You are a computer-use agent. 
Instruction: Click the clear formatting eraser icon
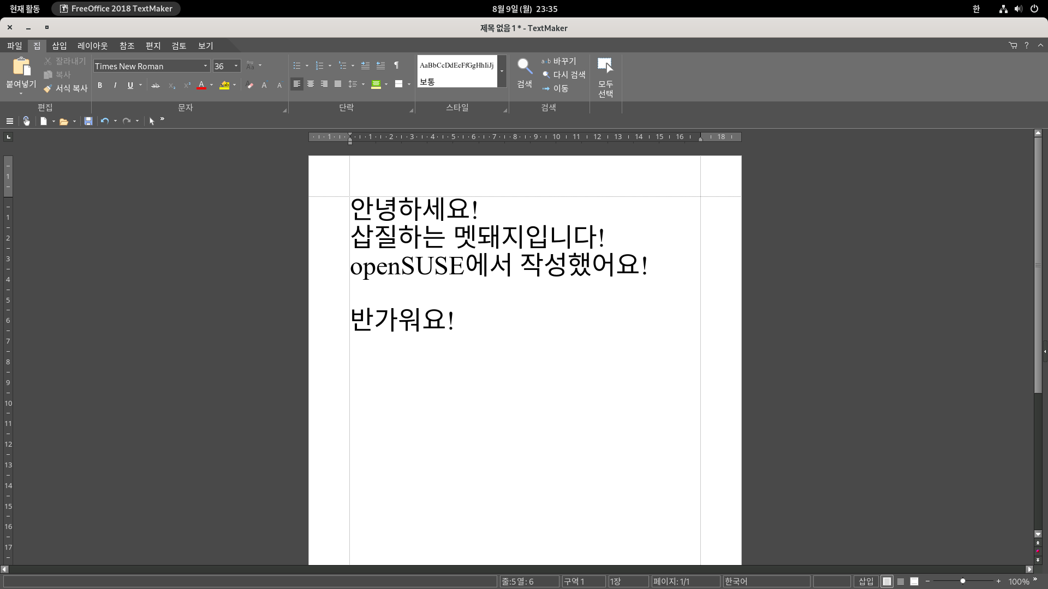249,85
